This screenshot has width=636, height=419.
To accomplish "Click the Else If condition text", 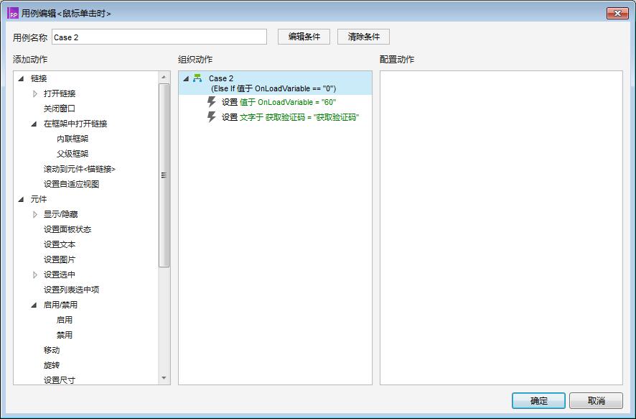I will click(273, 88).
